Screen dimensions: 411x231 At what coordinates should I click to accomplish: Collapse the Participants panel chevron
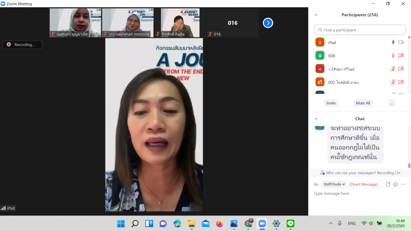316,15
